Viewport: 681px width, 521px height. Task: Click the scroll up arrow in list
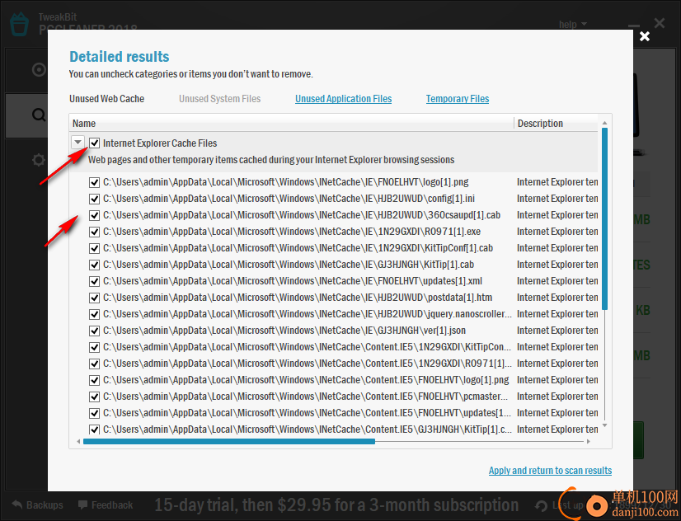click(x=604, y=124)
